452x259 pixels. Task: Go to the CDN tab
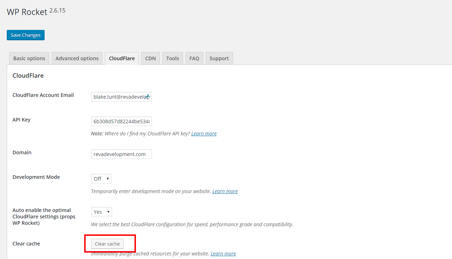click(151, 58)
